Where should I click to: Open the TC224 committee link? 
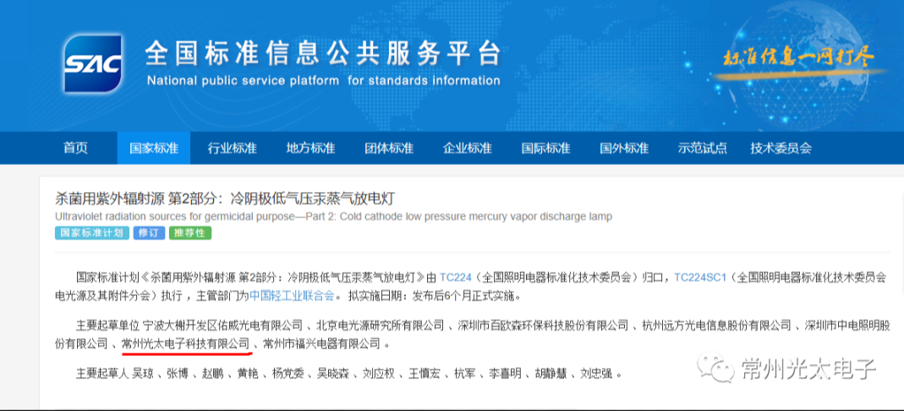pos(456,277)
